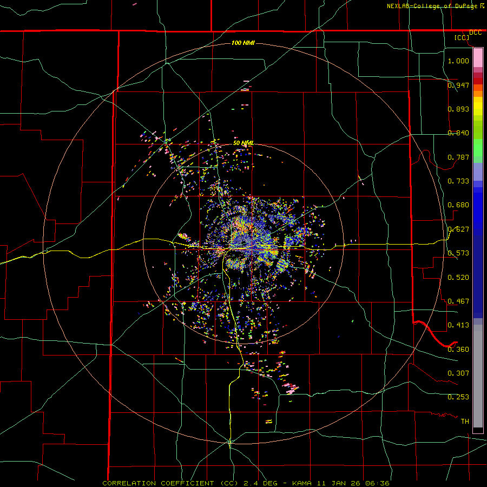Select the 0.840 legend value

point(458,133)
